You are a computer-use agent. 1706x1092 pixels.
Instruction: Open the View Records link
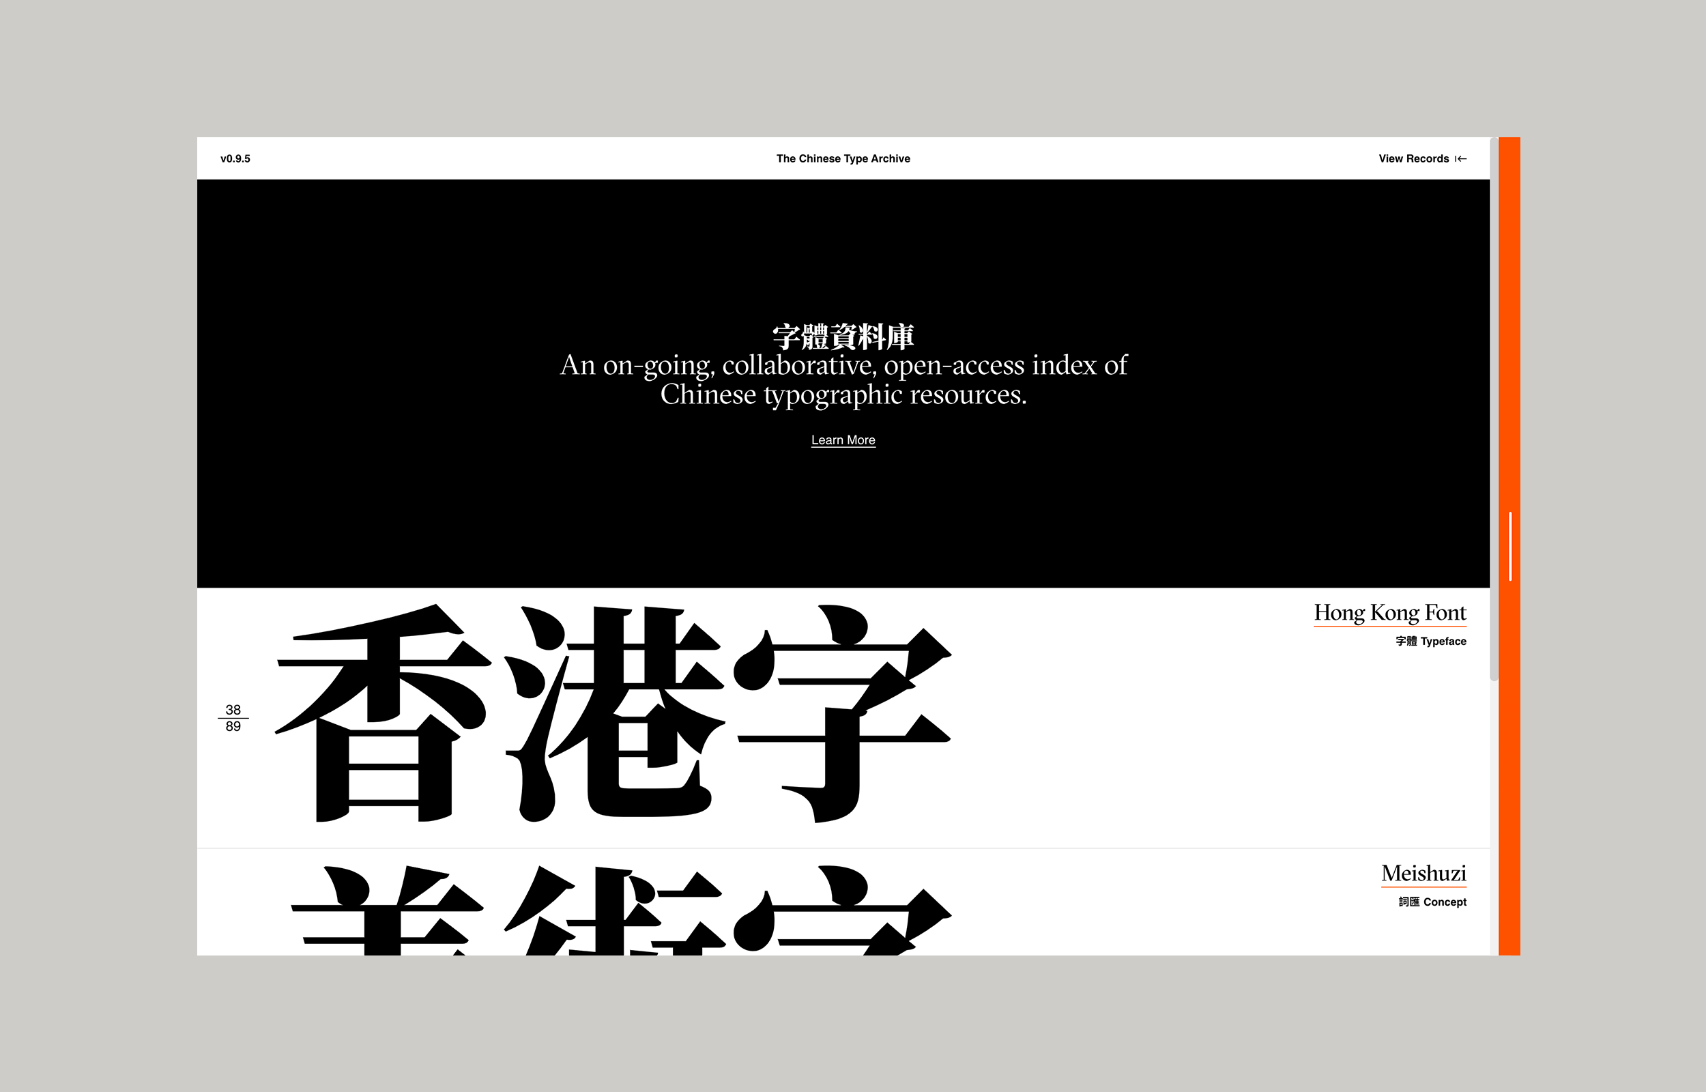[1413, 159]
